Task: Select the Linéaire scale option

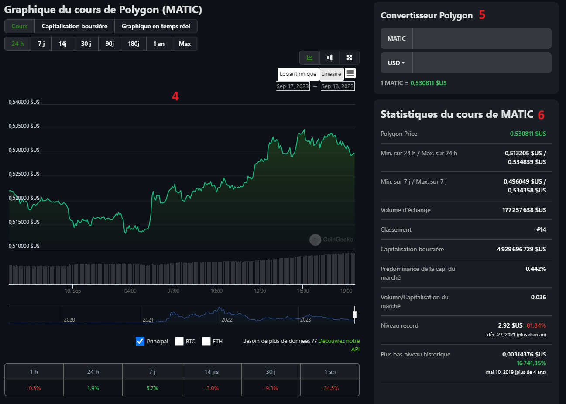Action: click(331, 74)
